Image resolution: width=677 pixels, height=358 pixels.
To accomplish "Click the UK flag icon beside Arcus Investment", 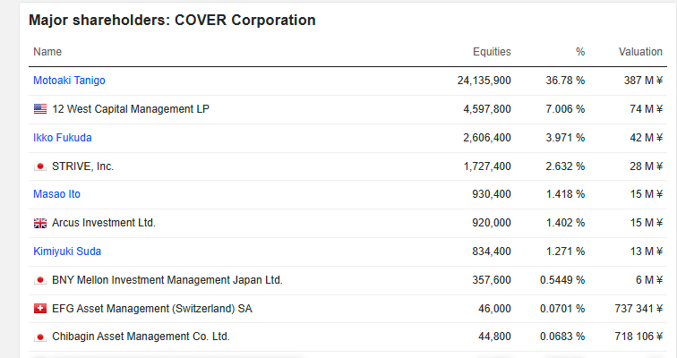I will 40,223.
